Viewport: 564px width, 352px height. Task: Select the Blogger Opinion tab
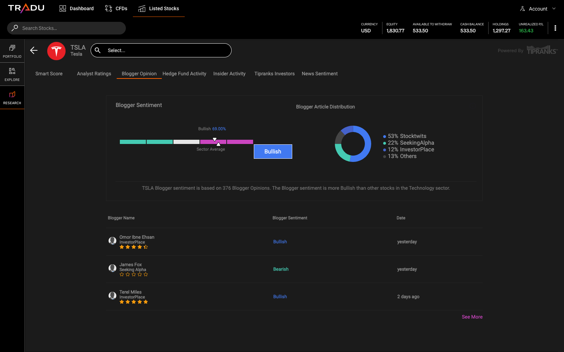139,74
